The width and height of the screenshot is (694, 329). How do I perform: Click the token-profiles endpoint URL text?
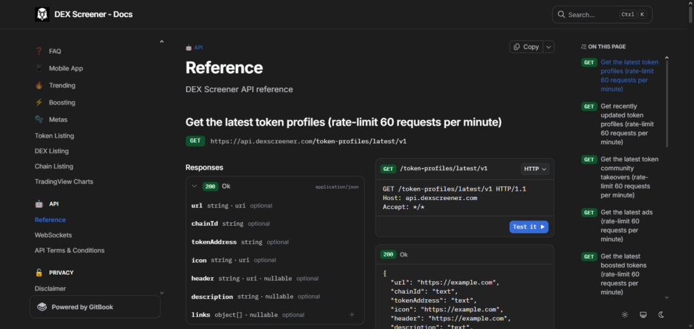(x=308, y=142)
